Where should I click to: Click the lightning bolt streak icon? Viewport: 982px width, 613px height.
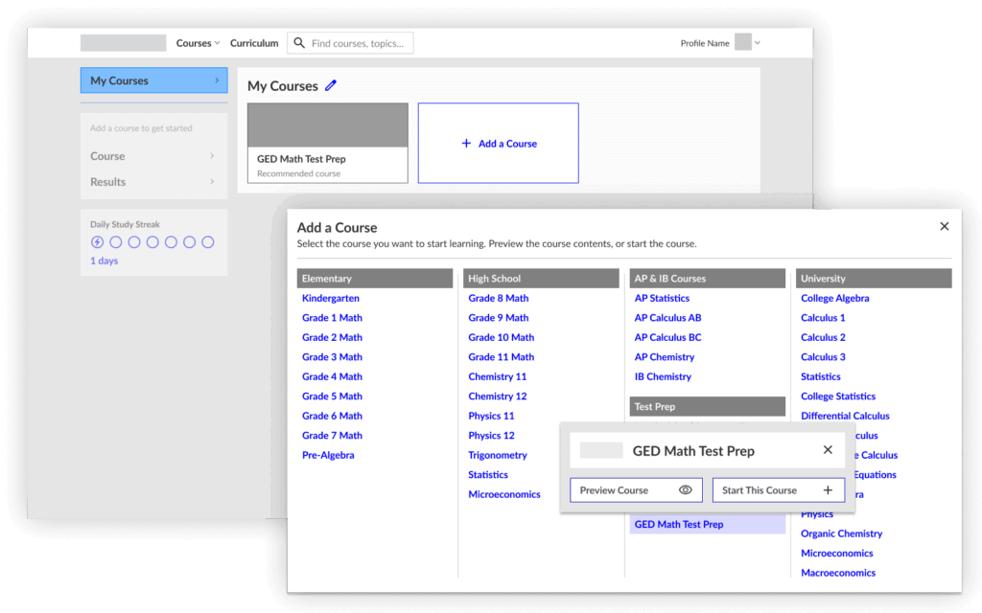tap(97, 242)
